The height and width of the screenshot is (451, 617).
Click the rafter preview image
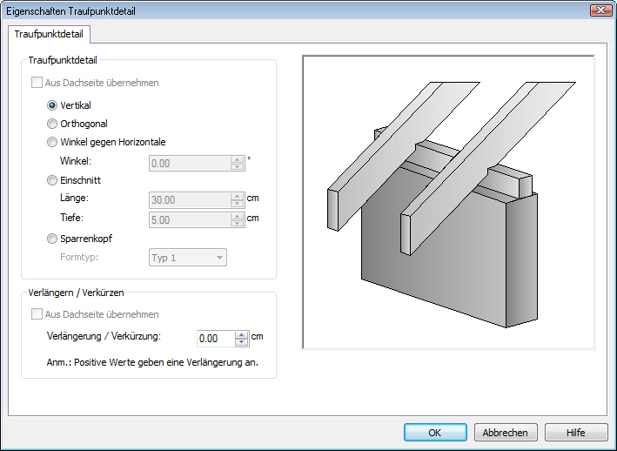tap(448, 202)
